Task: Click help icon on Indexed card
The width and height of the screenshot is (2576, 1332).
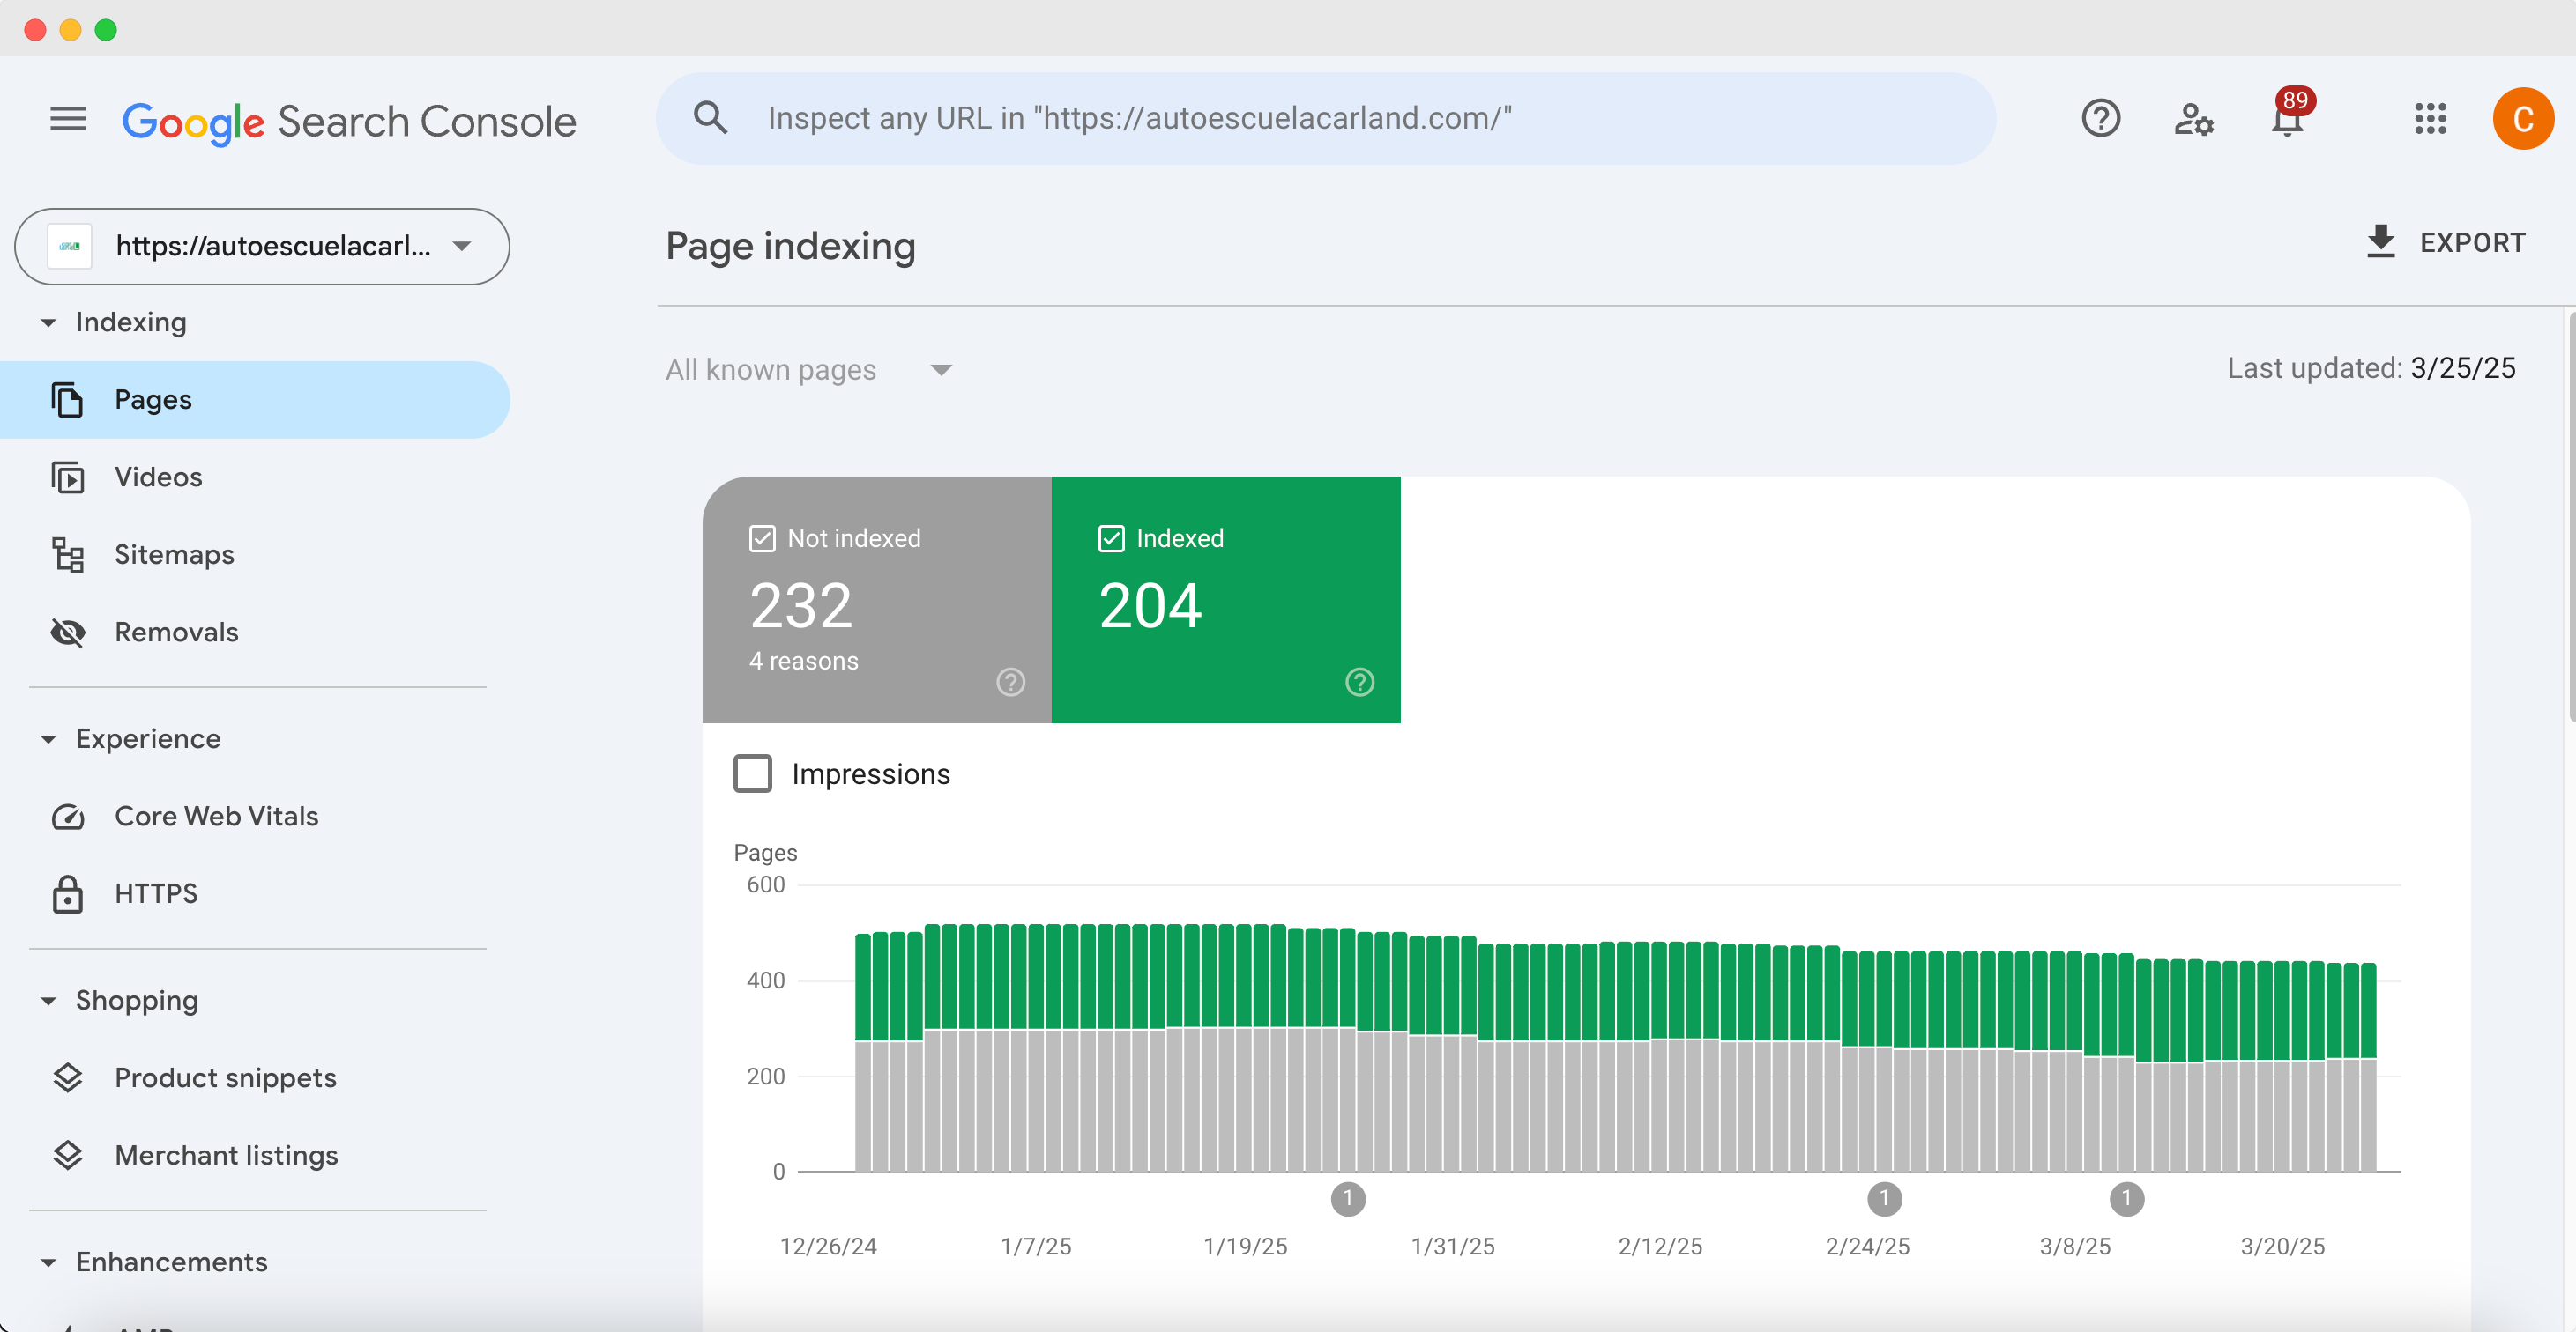Action: (1360, 683)
